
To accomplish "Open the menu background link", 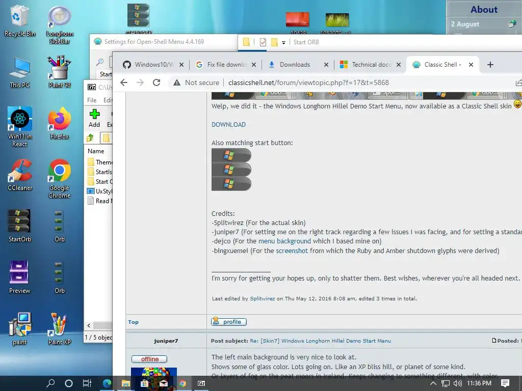I will [284, 241].
